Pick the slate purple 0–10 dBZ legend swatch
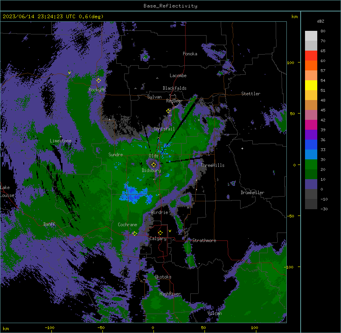This screenshot has height=333, width=341. pyautogui.click(x=311, y=184)
